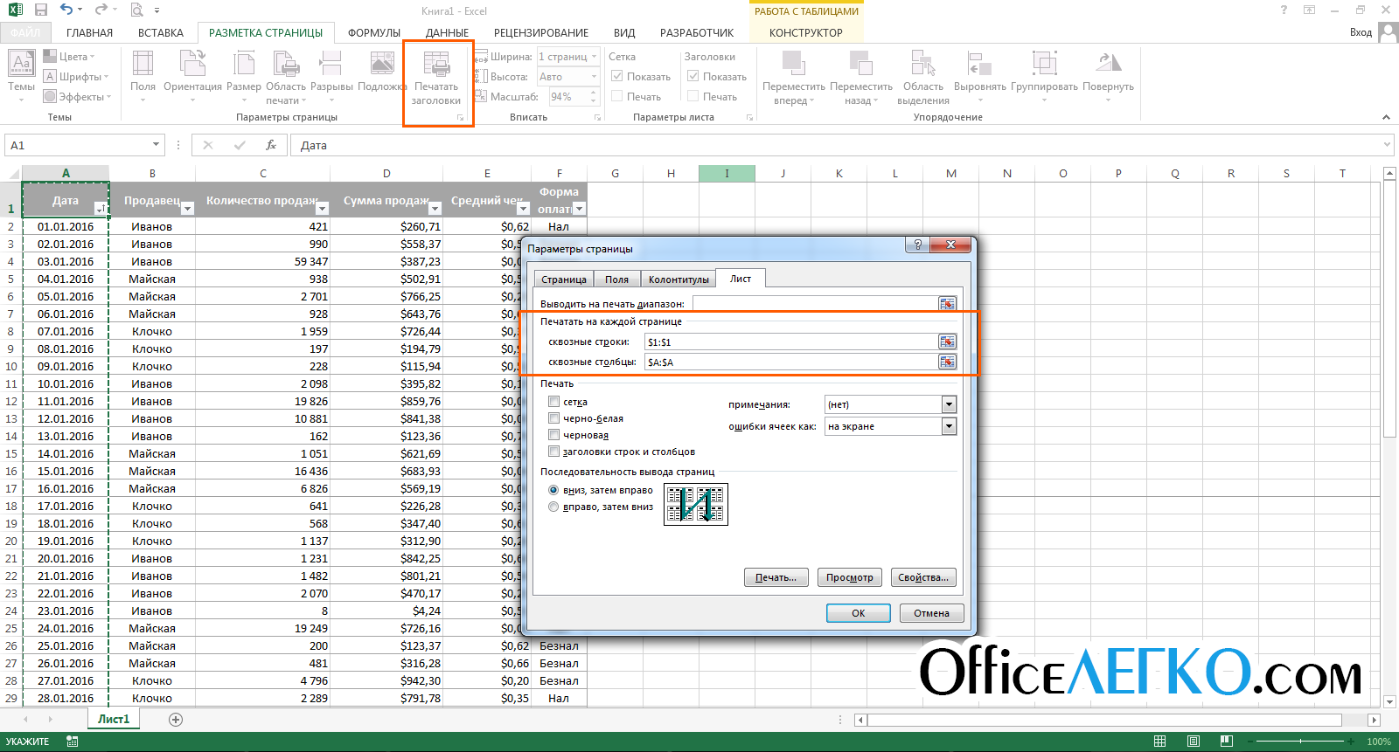
Task: Click the Просмотр button
Action: (x=850, y=577)
